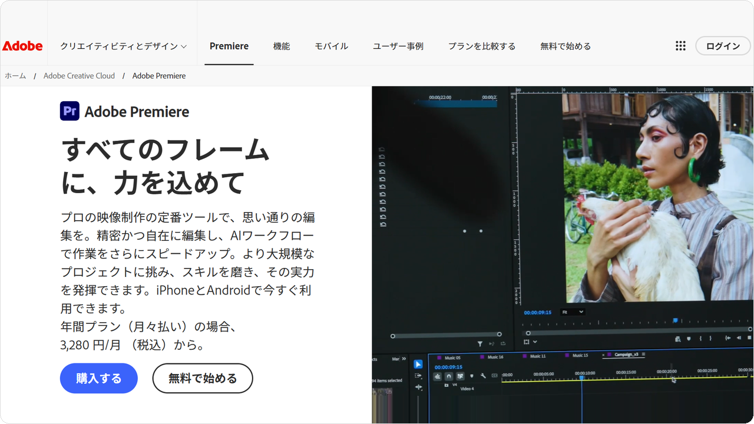This screenshot has height=424, width=754.
Task: Click the blue playhead on the program monitor ruler
Action: pos(675,320)
